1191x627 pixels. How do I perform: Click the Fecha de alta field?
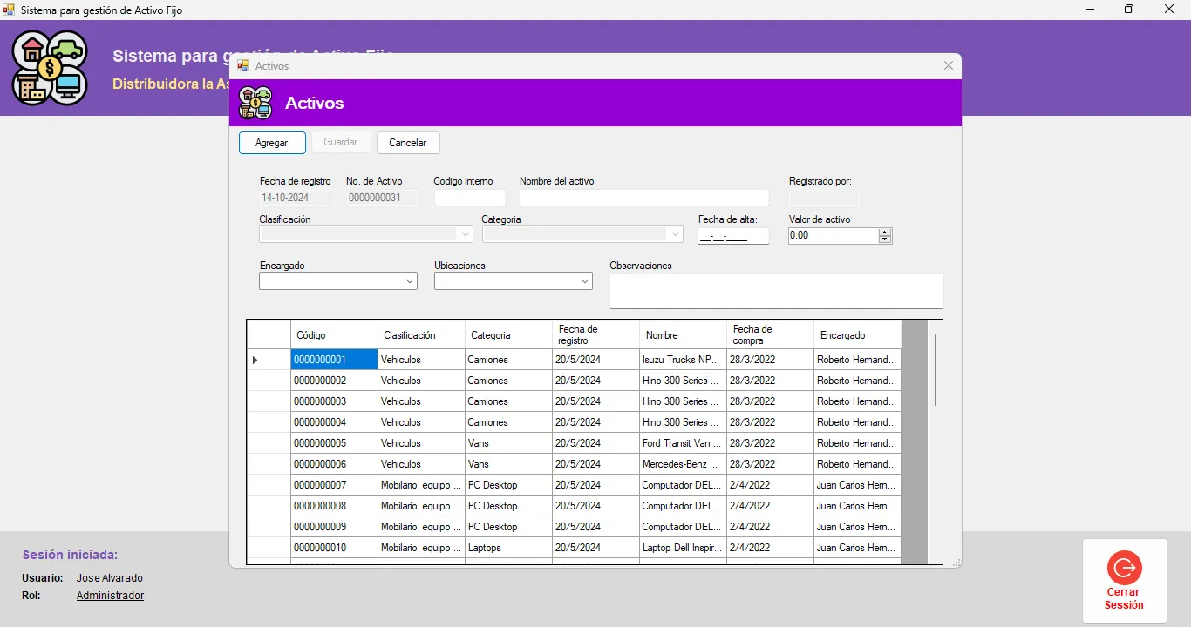tap(734, 236)
